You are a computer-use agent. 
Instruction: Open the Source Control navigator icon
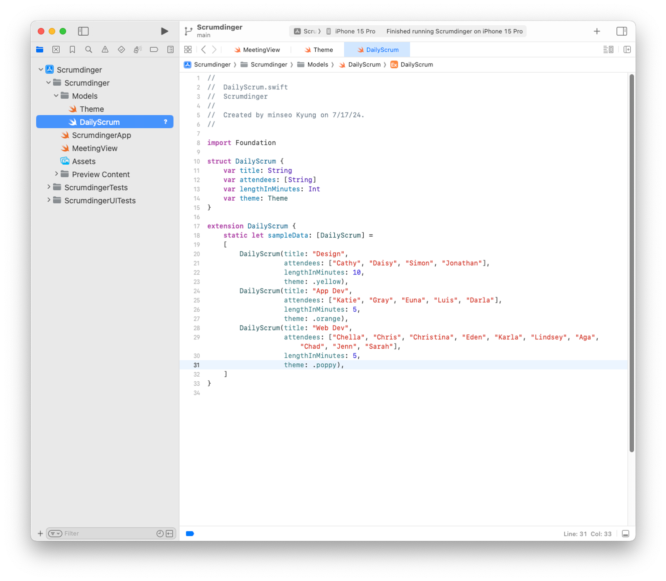(56, 50)
